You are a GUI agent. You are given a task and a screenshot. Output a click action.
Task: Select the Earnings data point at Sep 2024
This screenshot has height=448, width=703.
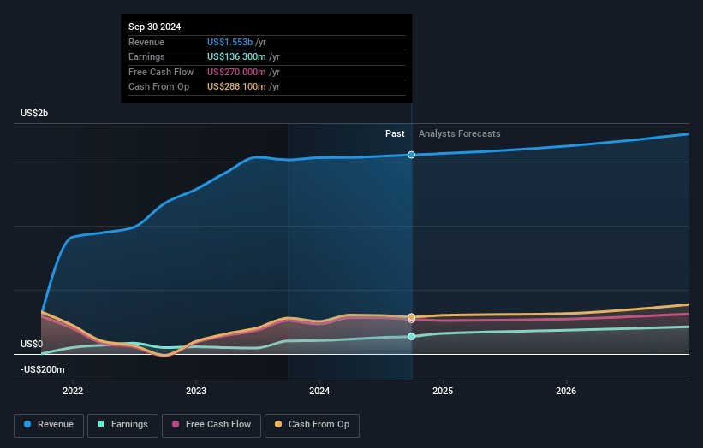[411, 337]
